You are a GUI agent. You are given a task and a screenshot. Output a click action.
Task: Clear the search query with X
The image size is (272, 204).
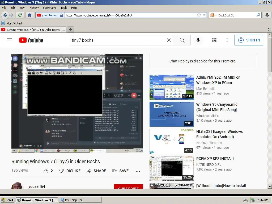(169, 40)
